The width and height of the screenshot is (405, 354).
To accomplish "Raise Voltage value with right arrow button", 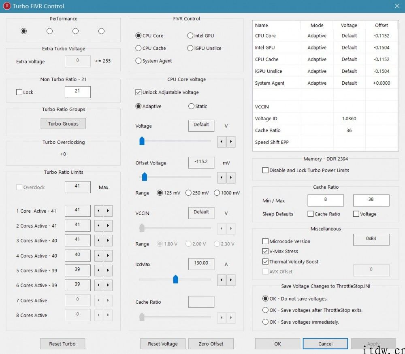I will tap(231, 142).
